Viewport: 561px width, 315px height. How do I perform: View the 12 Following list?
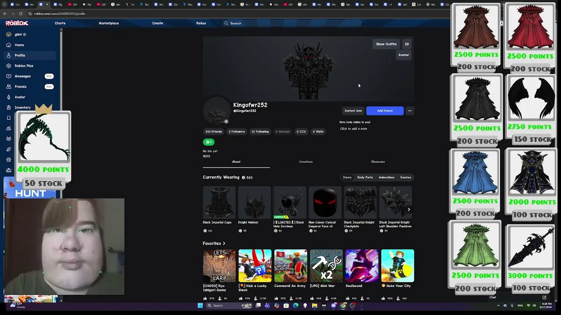[x=260, y=132]
